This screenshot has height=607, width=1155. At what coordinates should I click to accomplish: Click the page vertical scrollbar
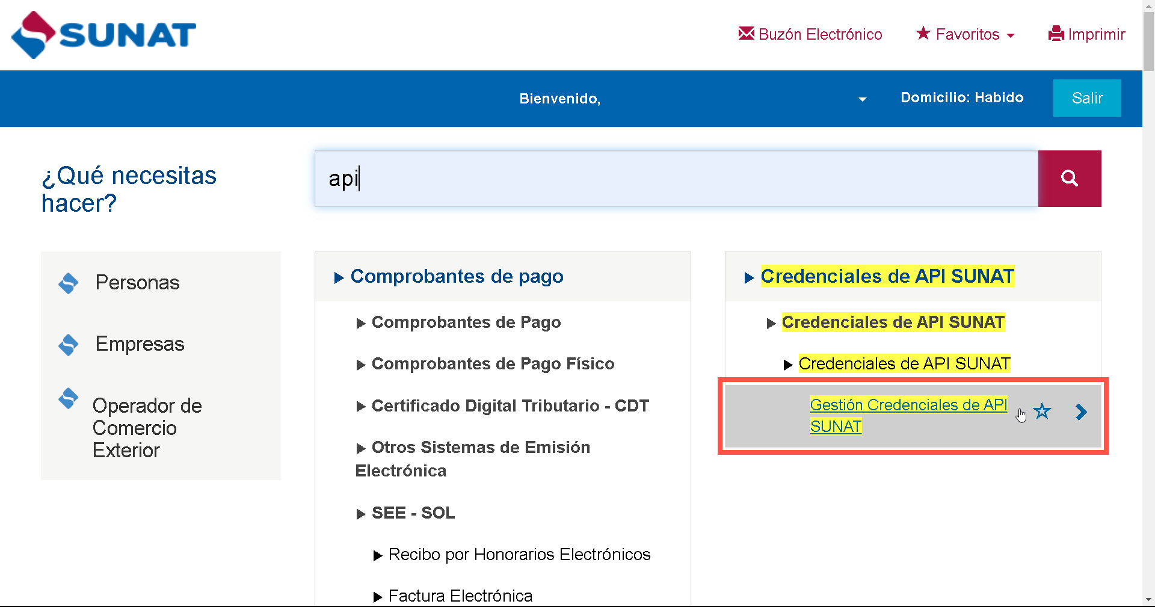1148,42
